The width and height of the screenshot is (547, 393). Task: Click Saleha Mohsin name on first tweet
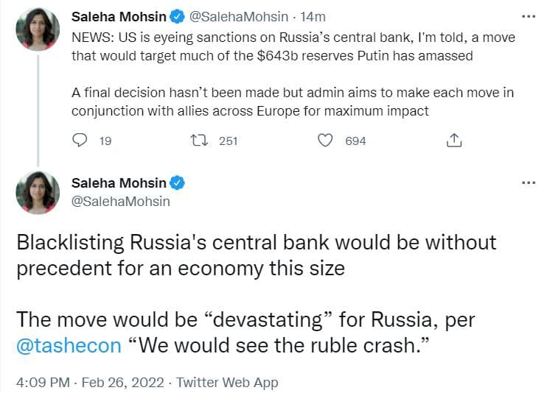click(x=118, y=16)
